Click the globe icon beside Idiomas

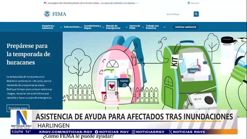(x=189, y=3)
